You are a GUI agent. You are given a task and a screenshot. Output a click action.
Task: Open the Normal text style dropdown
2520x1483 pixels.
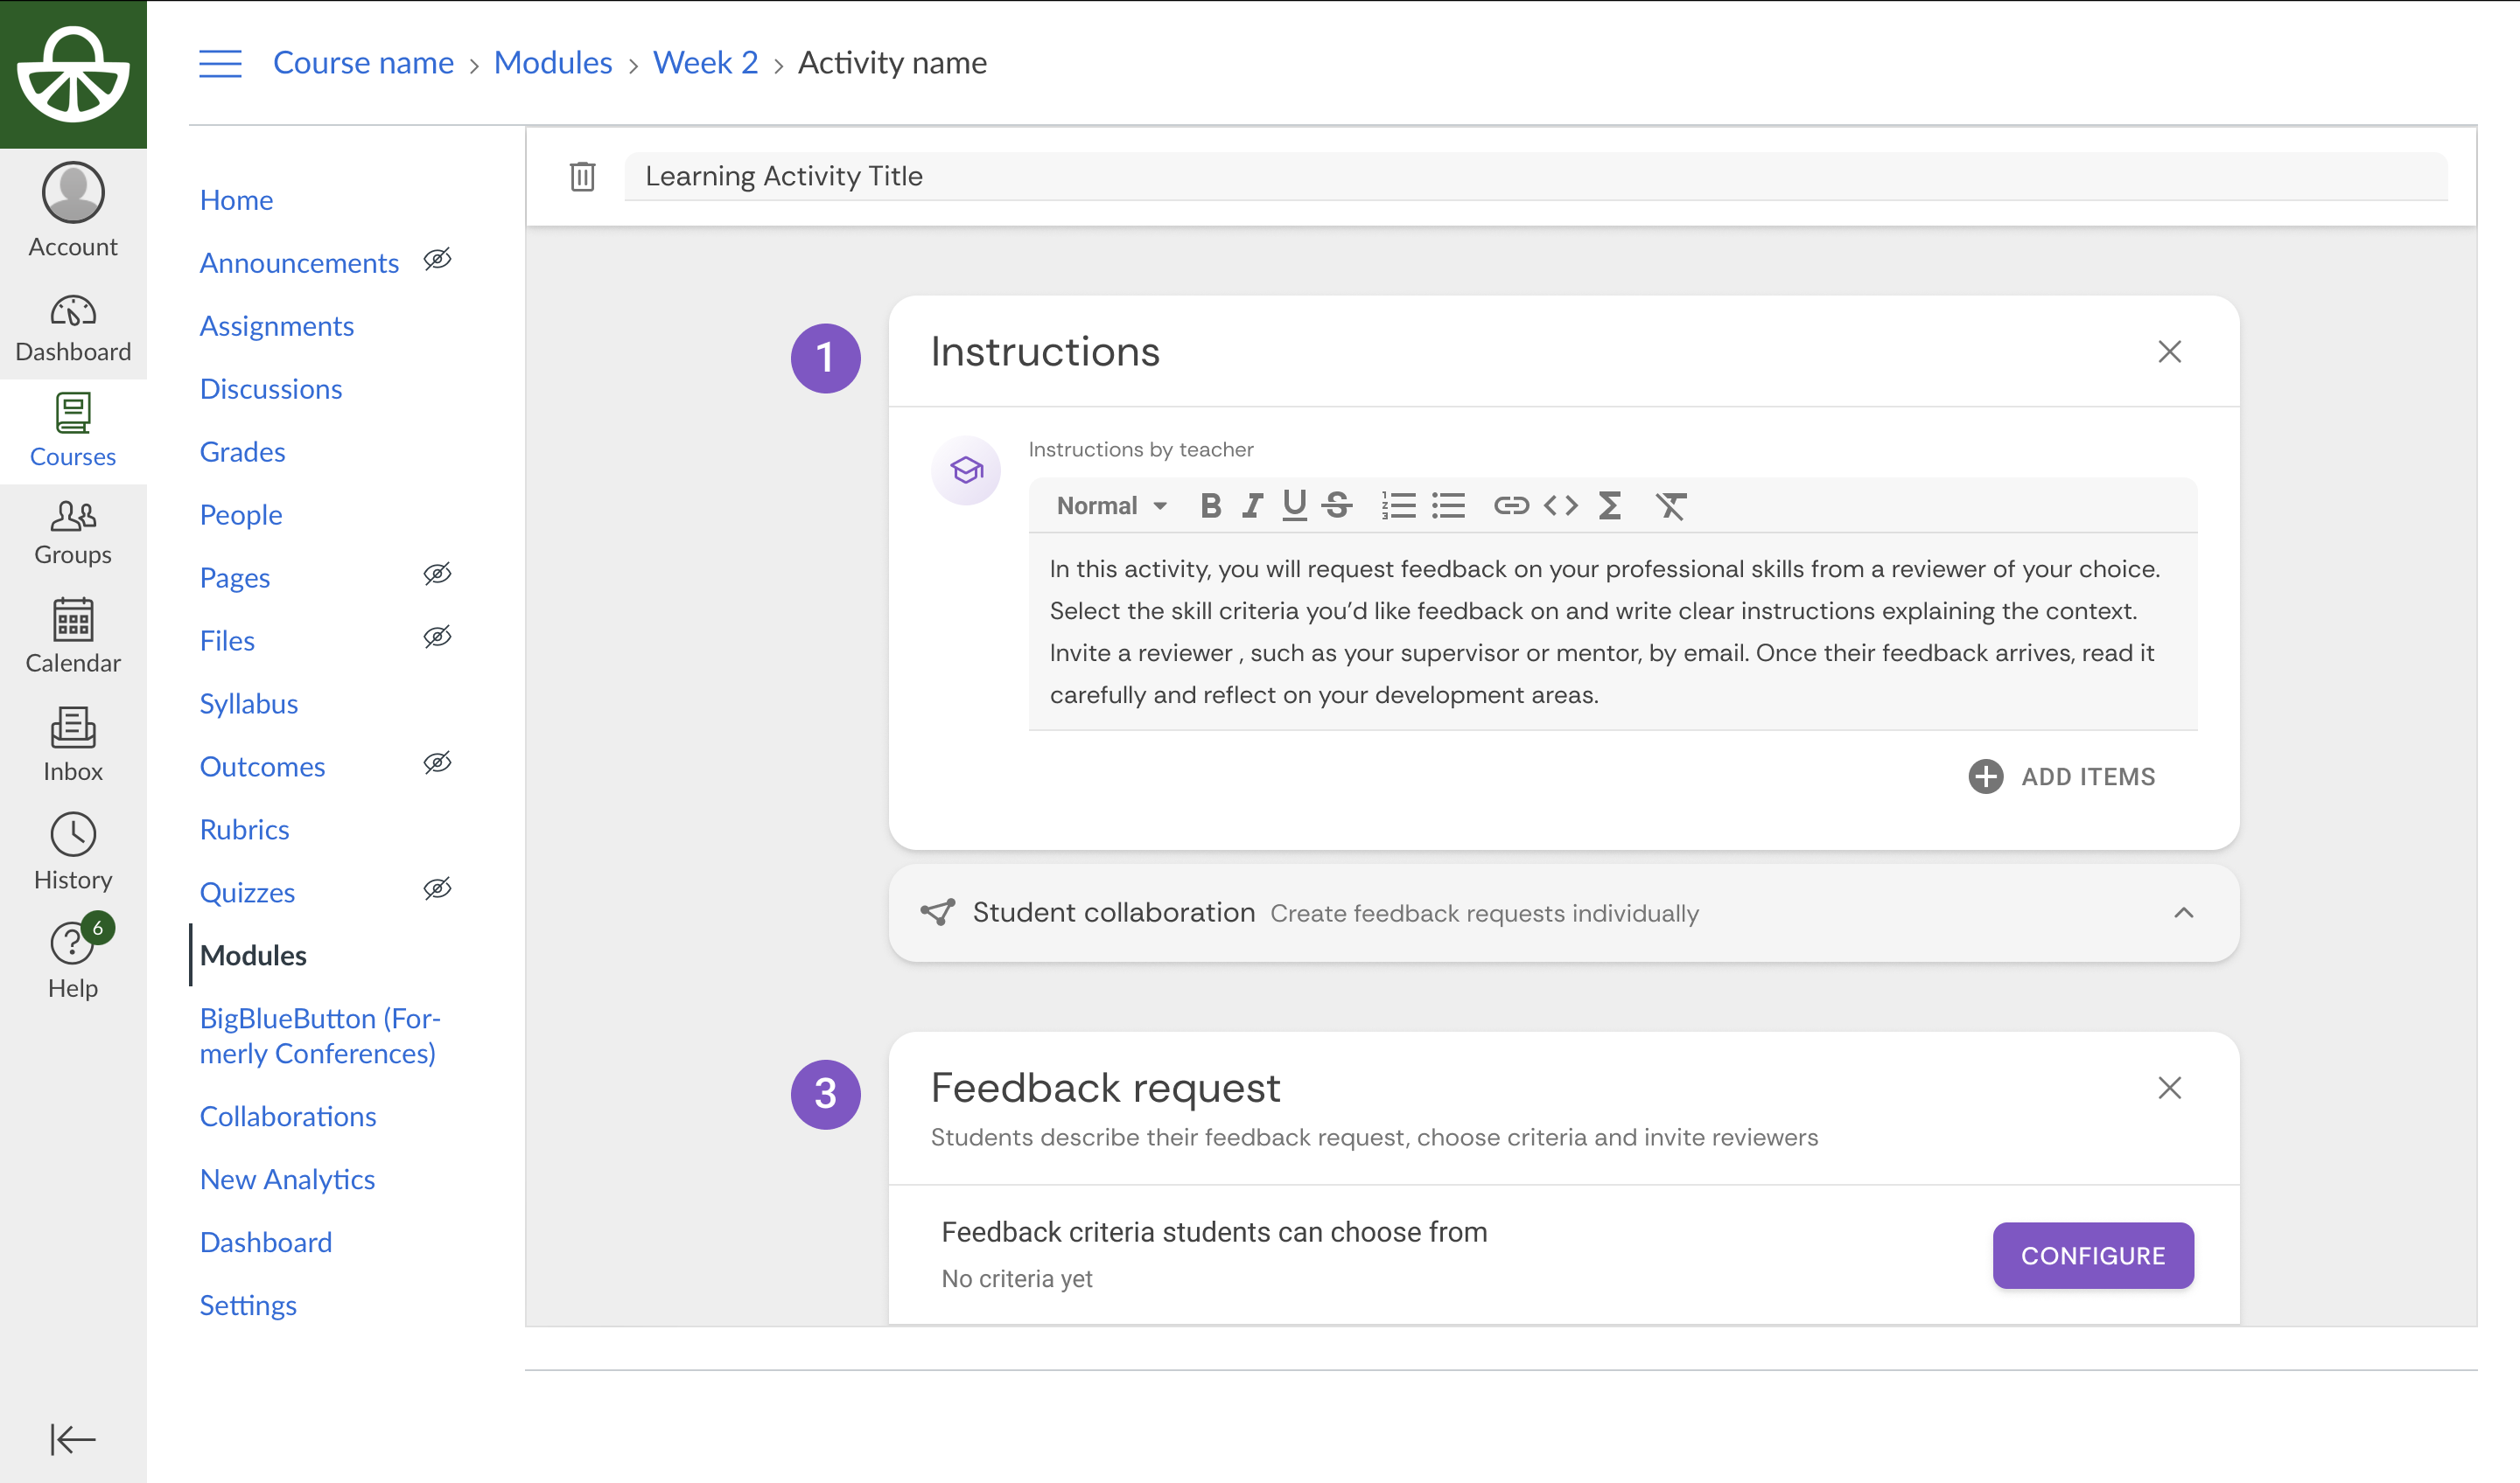(1111, 505)
